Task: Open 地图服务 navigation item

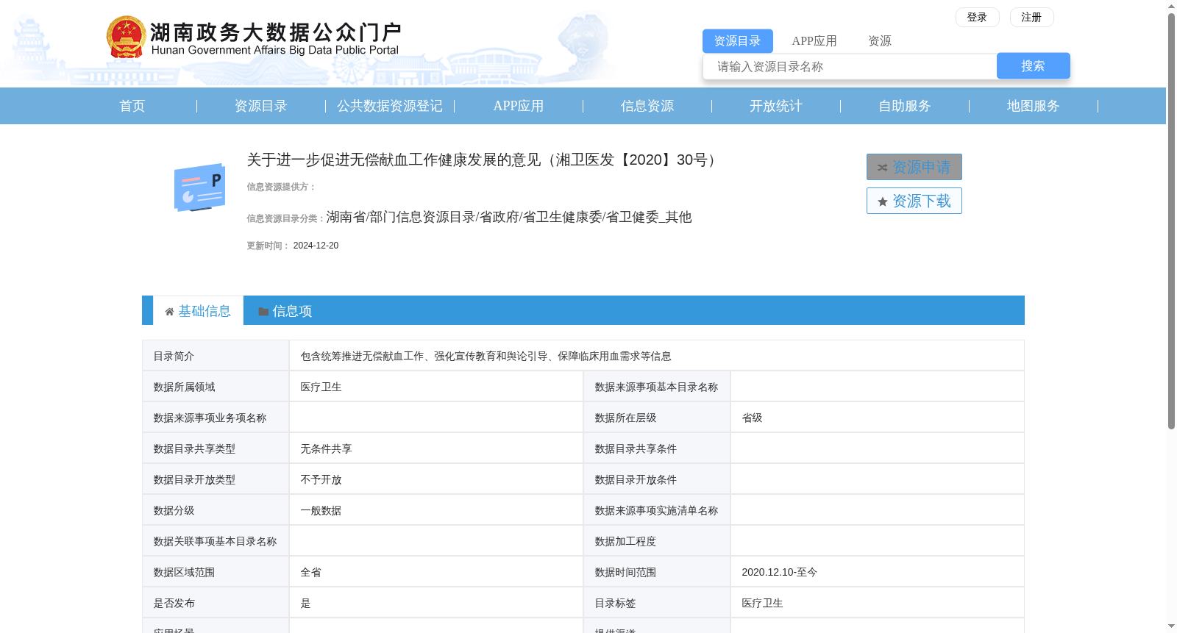Action: coord(1034,106)
